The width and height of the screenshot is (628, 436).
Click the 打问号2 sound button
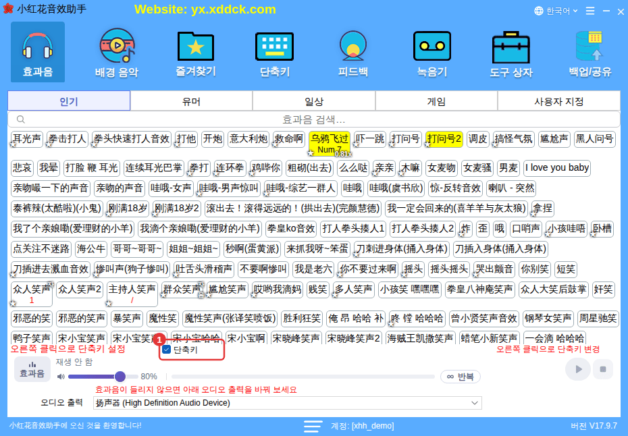pyautogui.click(x=444, y=139)
